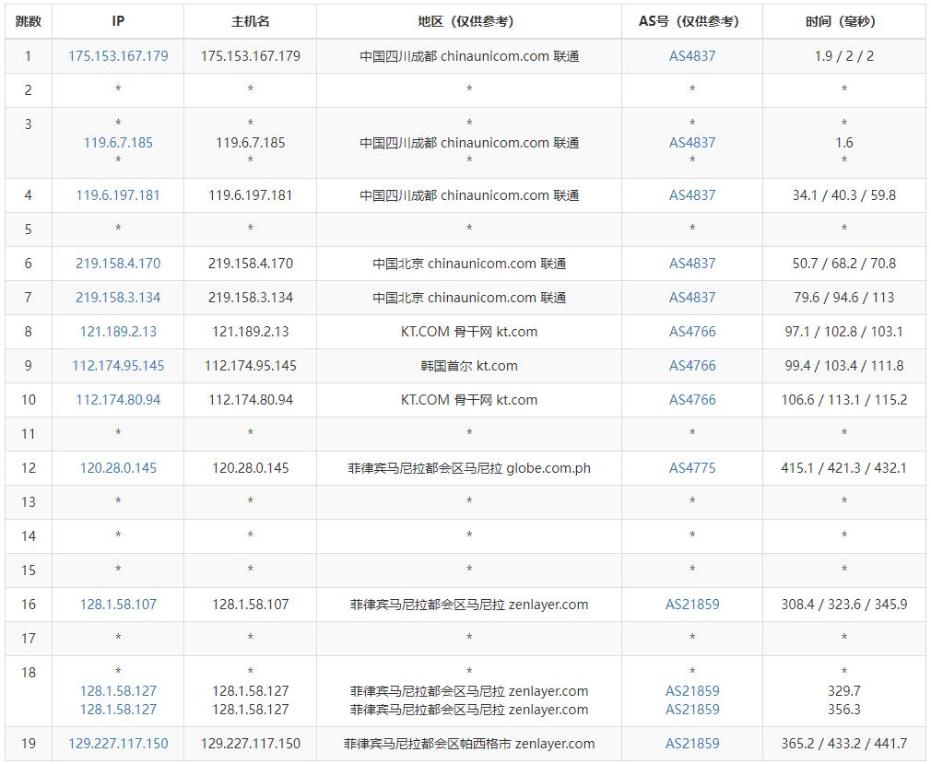This screenshot has height=764, width=931.
Task: Click time value 308.4 / 323.6 / 345.9
Action: tap(843, 605)
